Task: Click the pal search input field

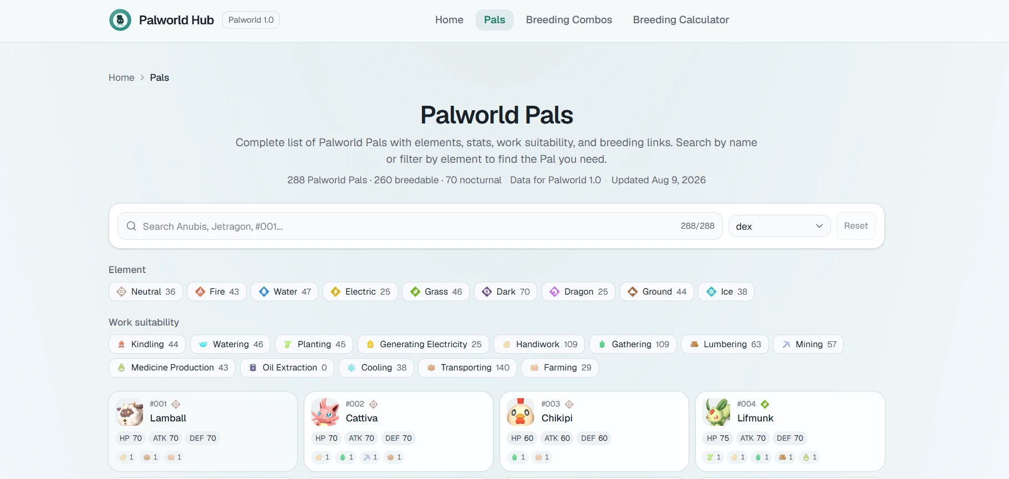Action: pyautogui.click(x=420, y=226)
